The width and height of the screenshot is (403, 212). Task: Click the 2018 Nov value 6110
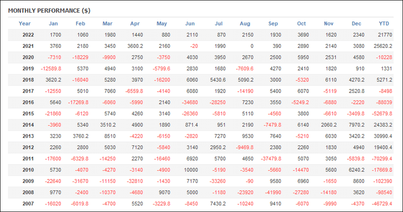[x=331, y=80]
